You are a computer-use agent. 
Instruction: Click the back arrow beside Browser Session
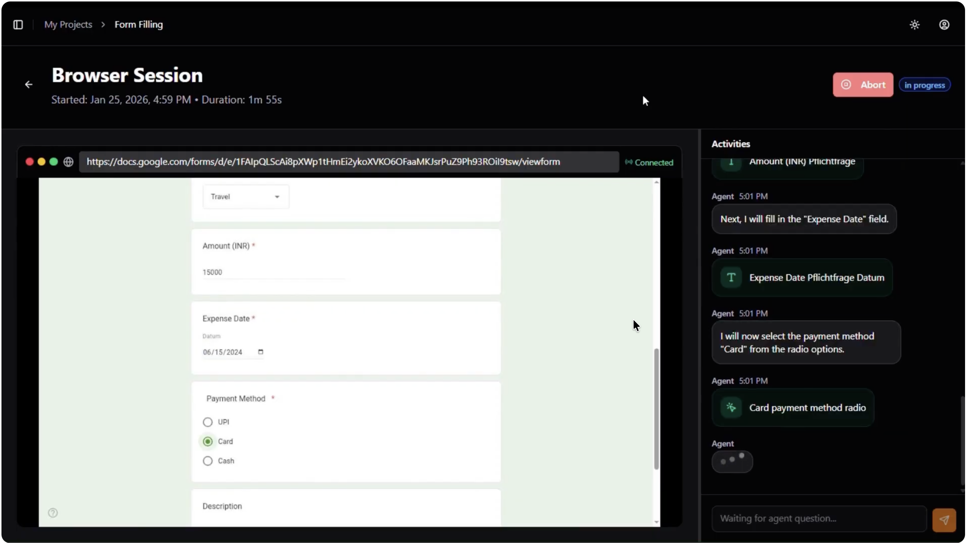tap(28, 84)
